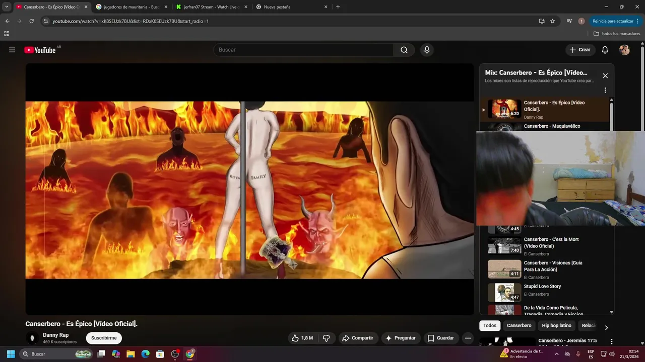Open the YouTube hamburger guide menu
Screen dimensions: 645x362
pos(12,50)
